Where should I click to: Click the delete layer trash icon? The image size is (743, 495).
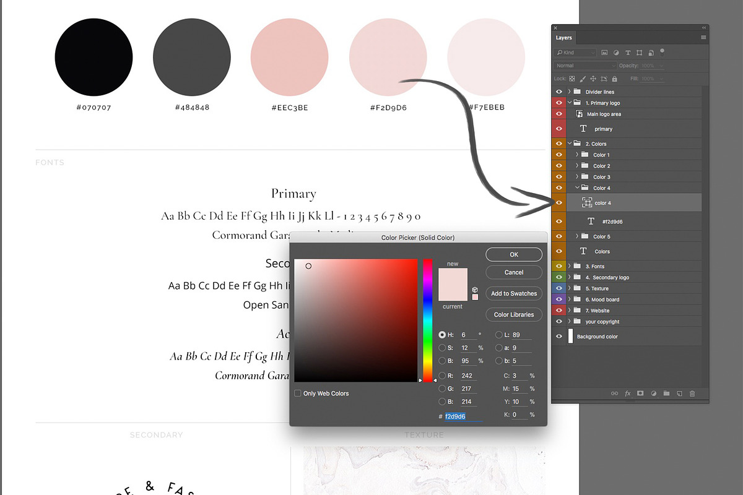point(692,393)
